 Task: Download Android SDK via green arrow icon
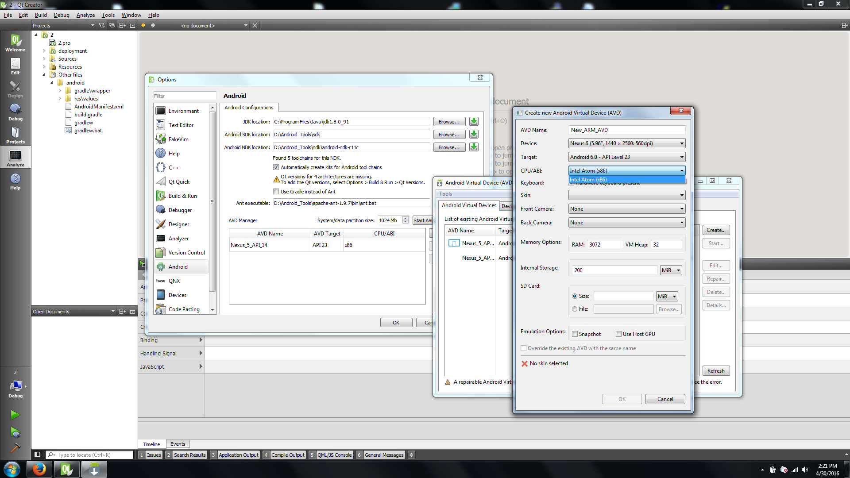point(474,134)
